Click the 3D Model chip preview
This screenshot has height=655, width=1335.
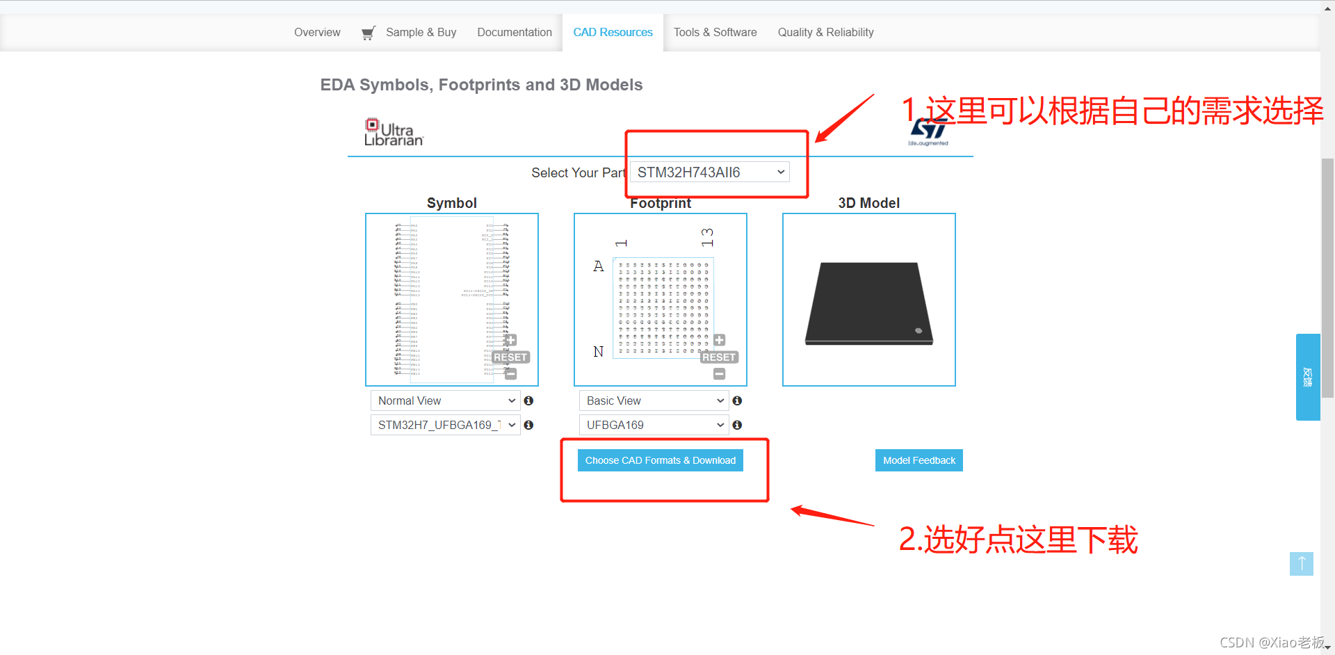[869, 300]
